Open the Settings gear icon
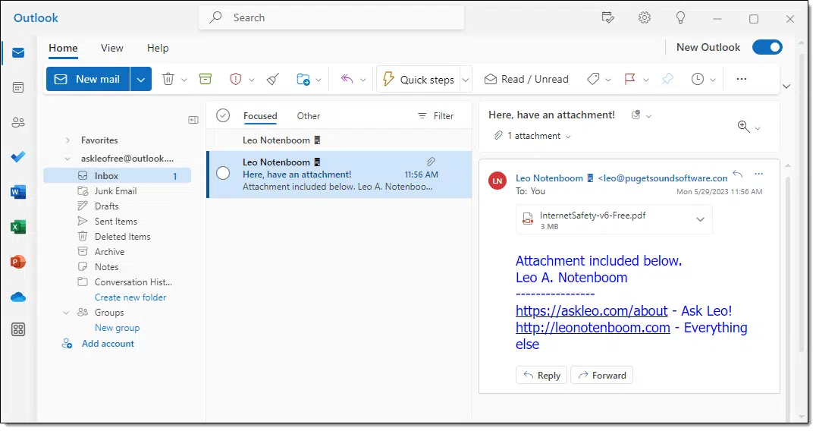Viewport: 816px width, 431px height. [645, 17]
